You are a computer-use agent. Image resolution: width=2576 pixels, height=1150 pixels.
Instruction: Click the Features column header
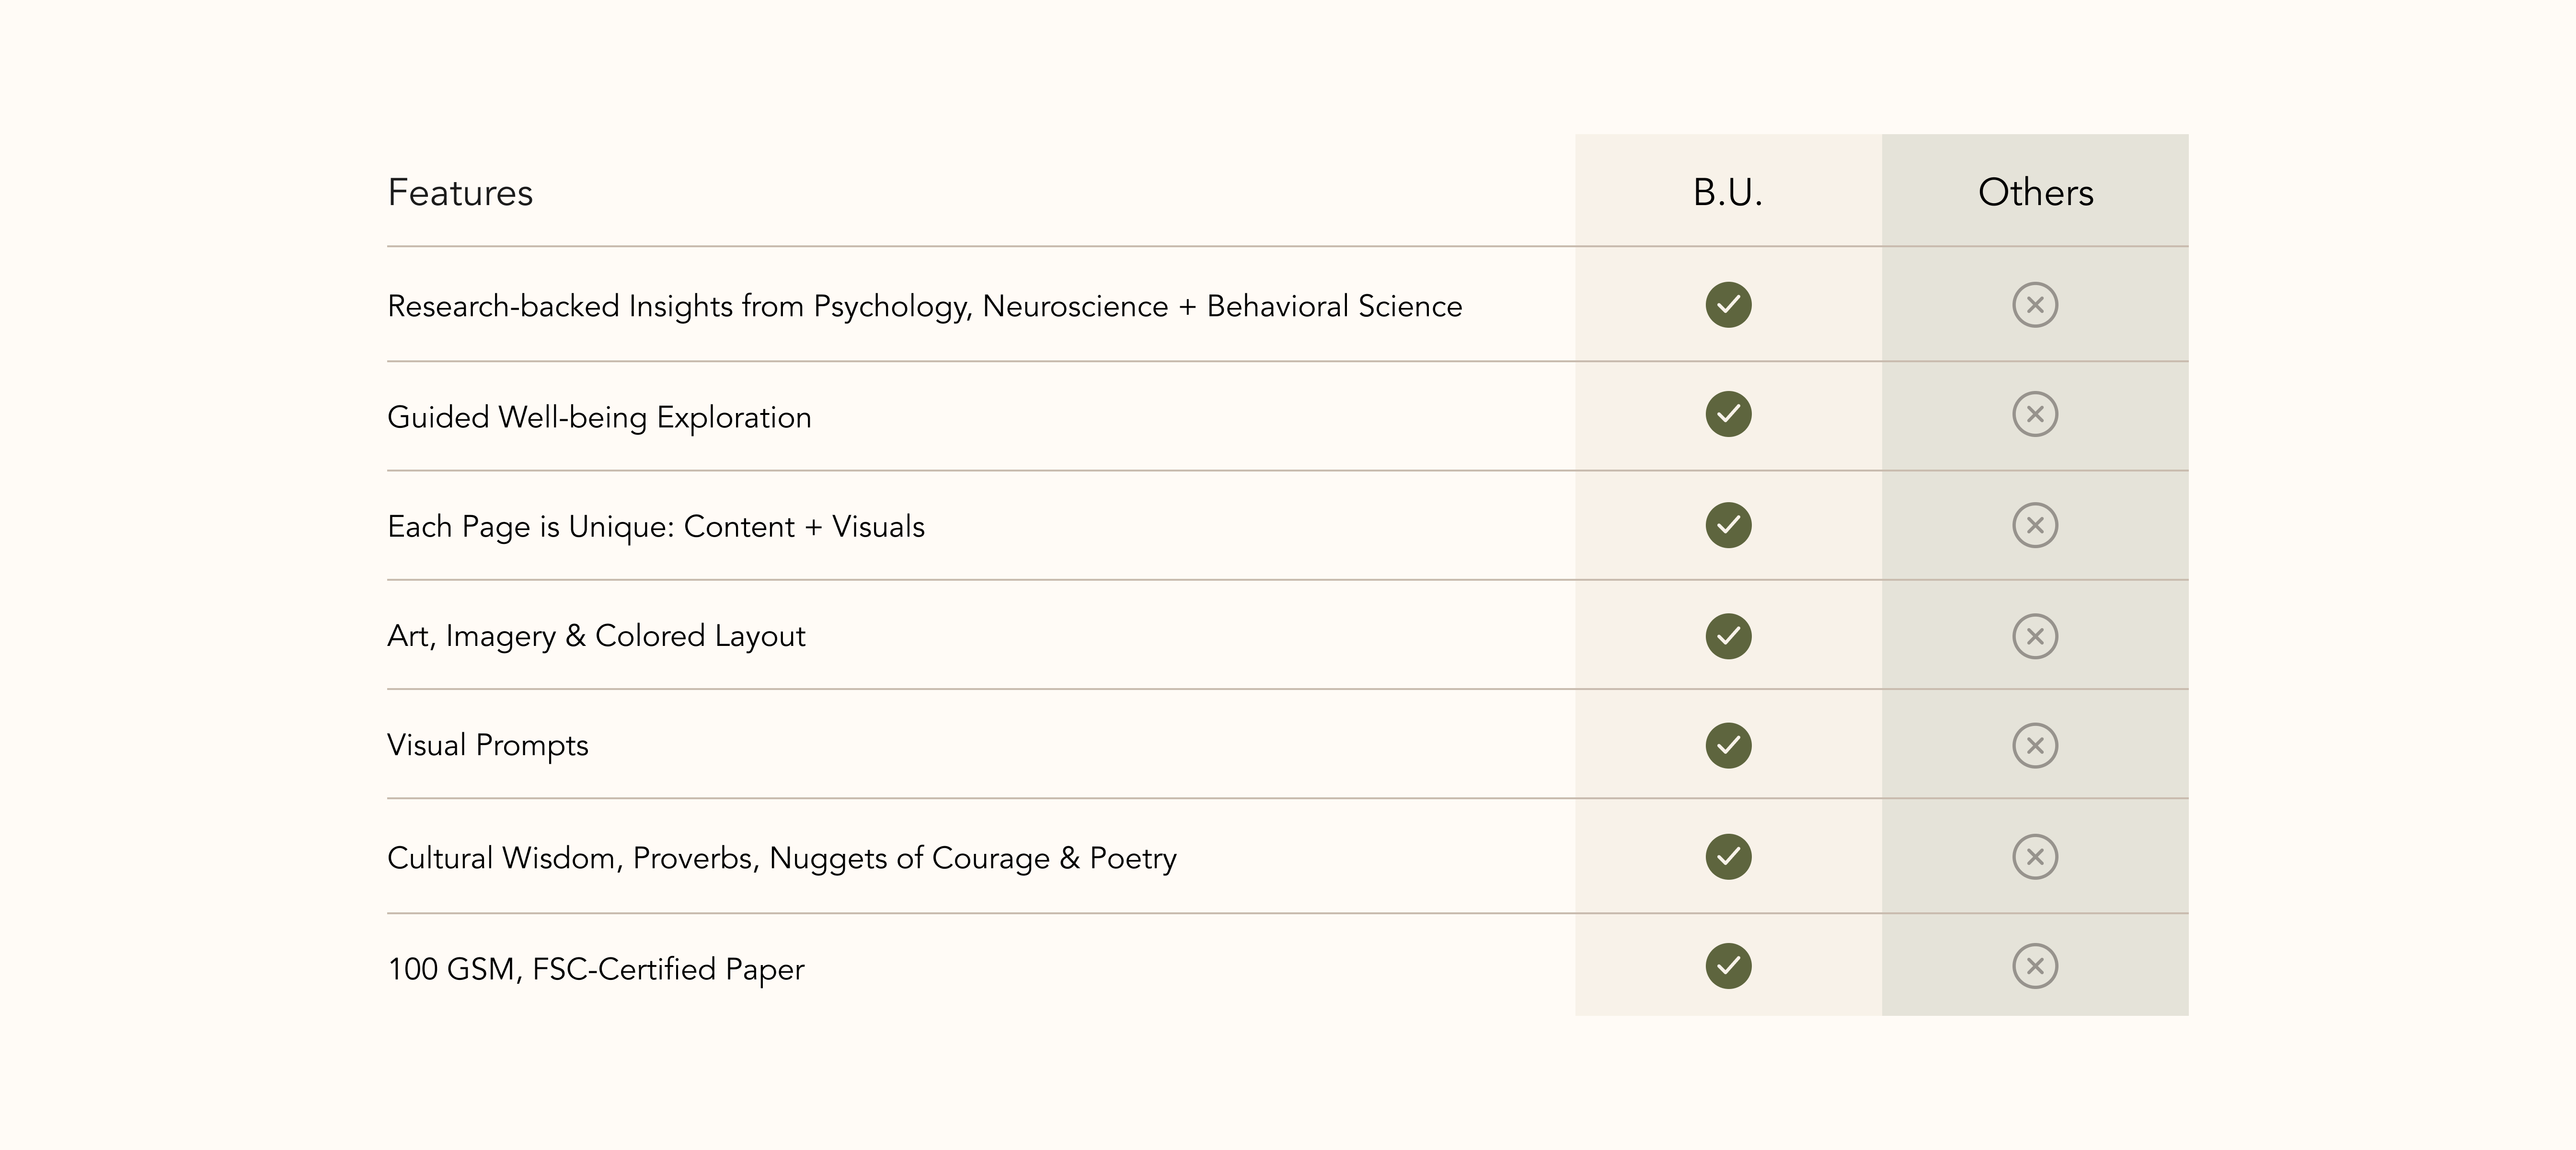460,192
